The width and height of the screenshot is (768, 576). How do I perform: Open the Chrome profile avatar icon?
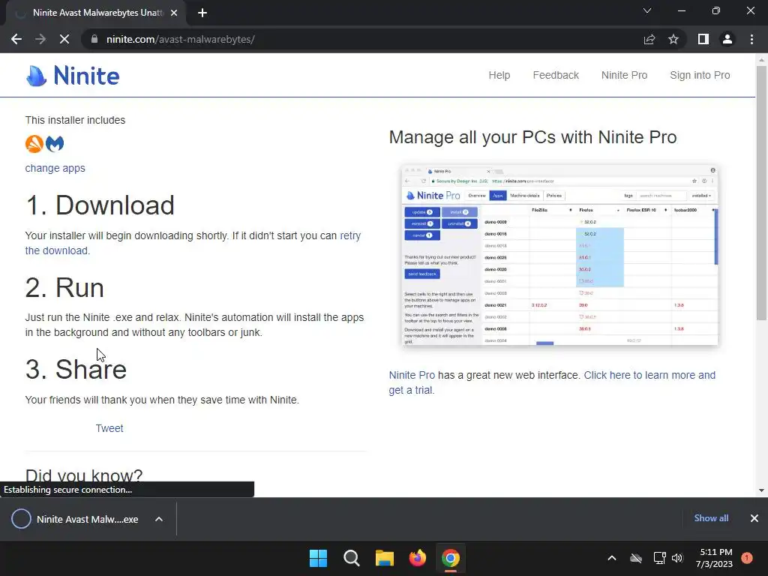pos(727,39)
